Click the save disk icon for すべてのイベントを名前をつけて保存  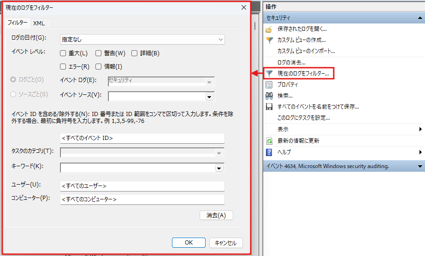(269, 107)
